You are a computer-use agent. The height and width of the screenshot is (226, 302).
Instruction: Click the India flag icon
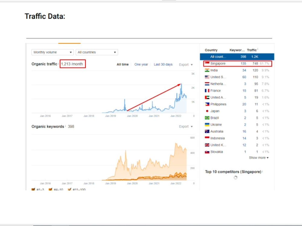(x=207, y=70)
